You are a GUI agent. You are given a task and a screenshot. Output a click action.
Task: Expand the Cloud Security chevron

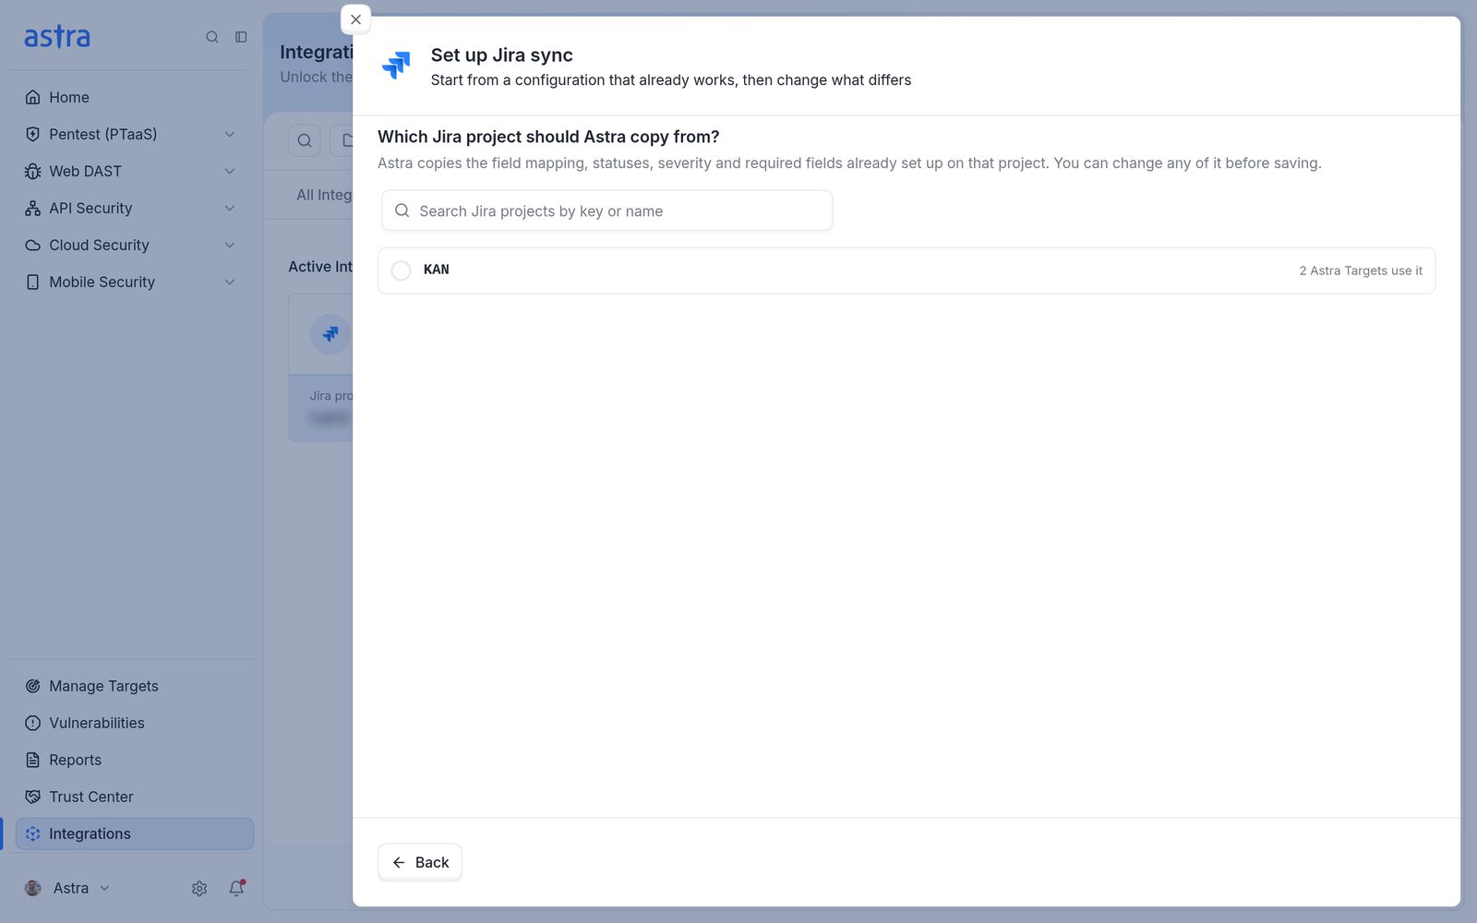tap(230, 245)
